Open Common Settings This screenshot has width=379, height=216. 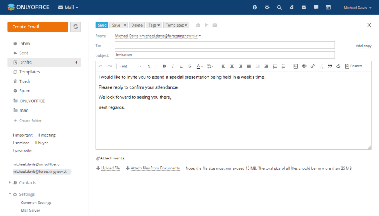point(36,203)
